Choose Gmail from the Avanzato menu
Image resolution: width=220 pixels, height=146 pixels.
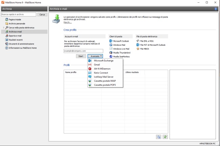point(105,65)
